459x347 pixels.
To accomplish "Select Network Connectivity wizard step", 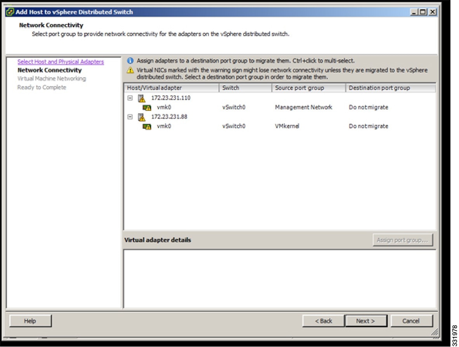I will point(49,70).
